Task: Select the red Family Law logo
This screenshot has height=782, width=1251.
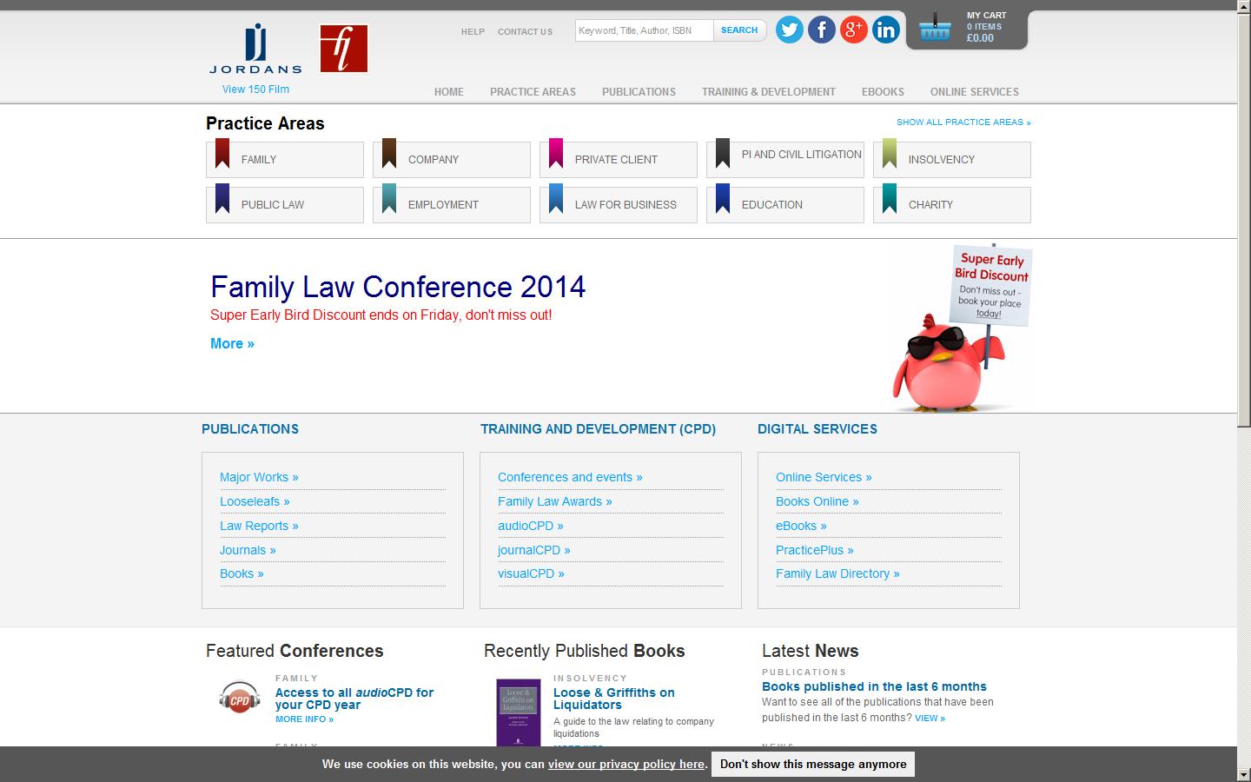Action: coord(343,49)
